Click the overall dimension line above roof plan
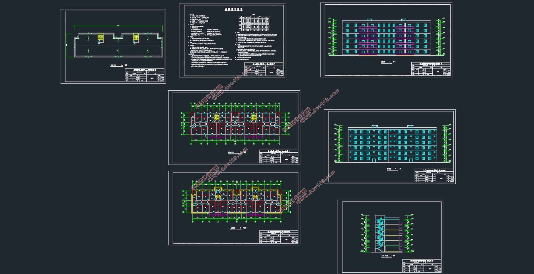This screenshot has height=274, width=534. point(118,26)
